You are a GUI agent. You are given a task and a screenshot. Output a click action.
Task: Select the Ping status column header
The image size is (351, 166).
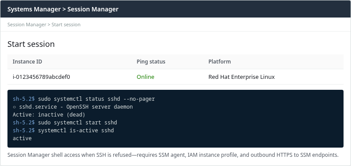pos(151,61)
